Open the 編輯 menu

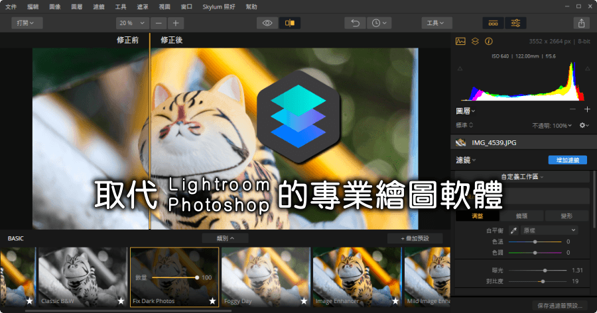(x=33, y=7)
